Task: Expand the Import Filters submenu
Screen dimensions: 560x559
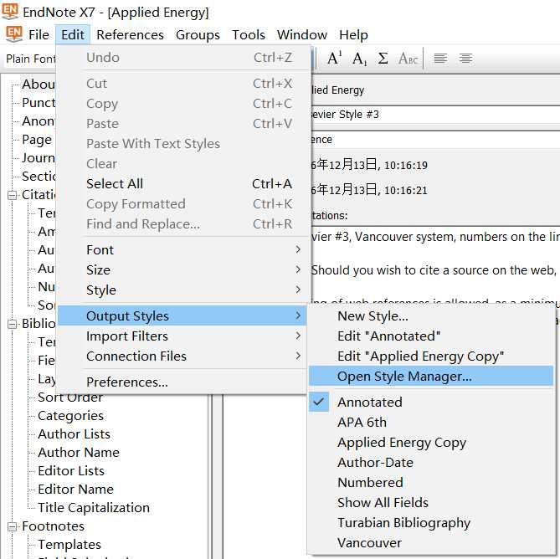Action: click(x=182, y=336)
